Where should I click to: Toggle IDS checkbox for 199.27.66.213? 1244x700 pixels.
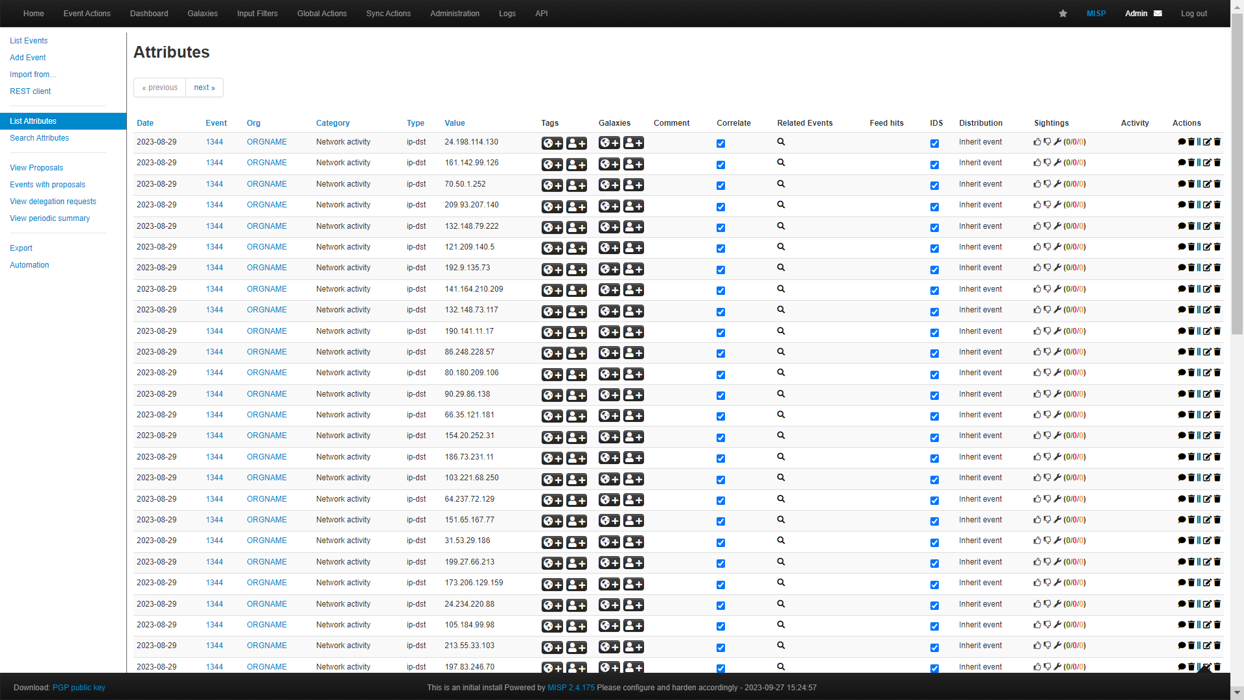point(934,564)
